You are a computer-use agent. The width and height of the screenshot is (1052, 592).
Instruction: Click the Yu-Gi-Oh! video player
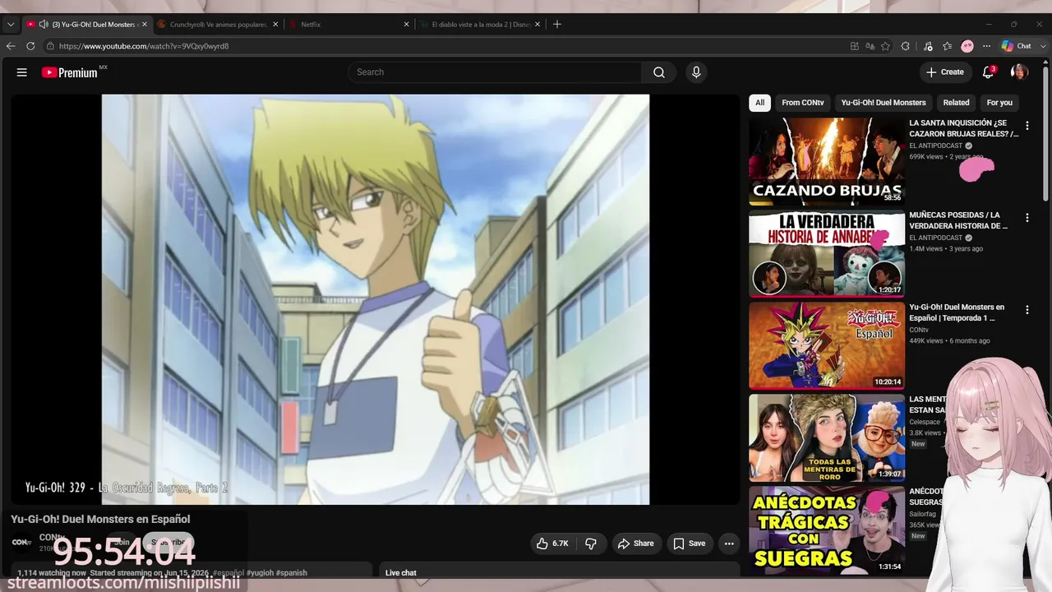[x=376, y=299]
